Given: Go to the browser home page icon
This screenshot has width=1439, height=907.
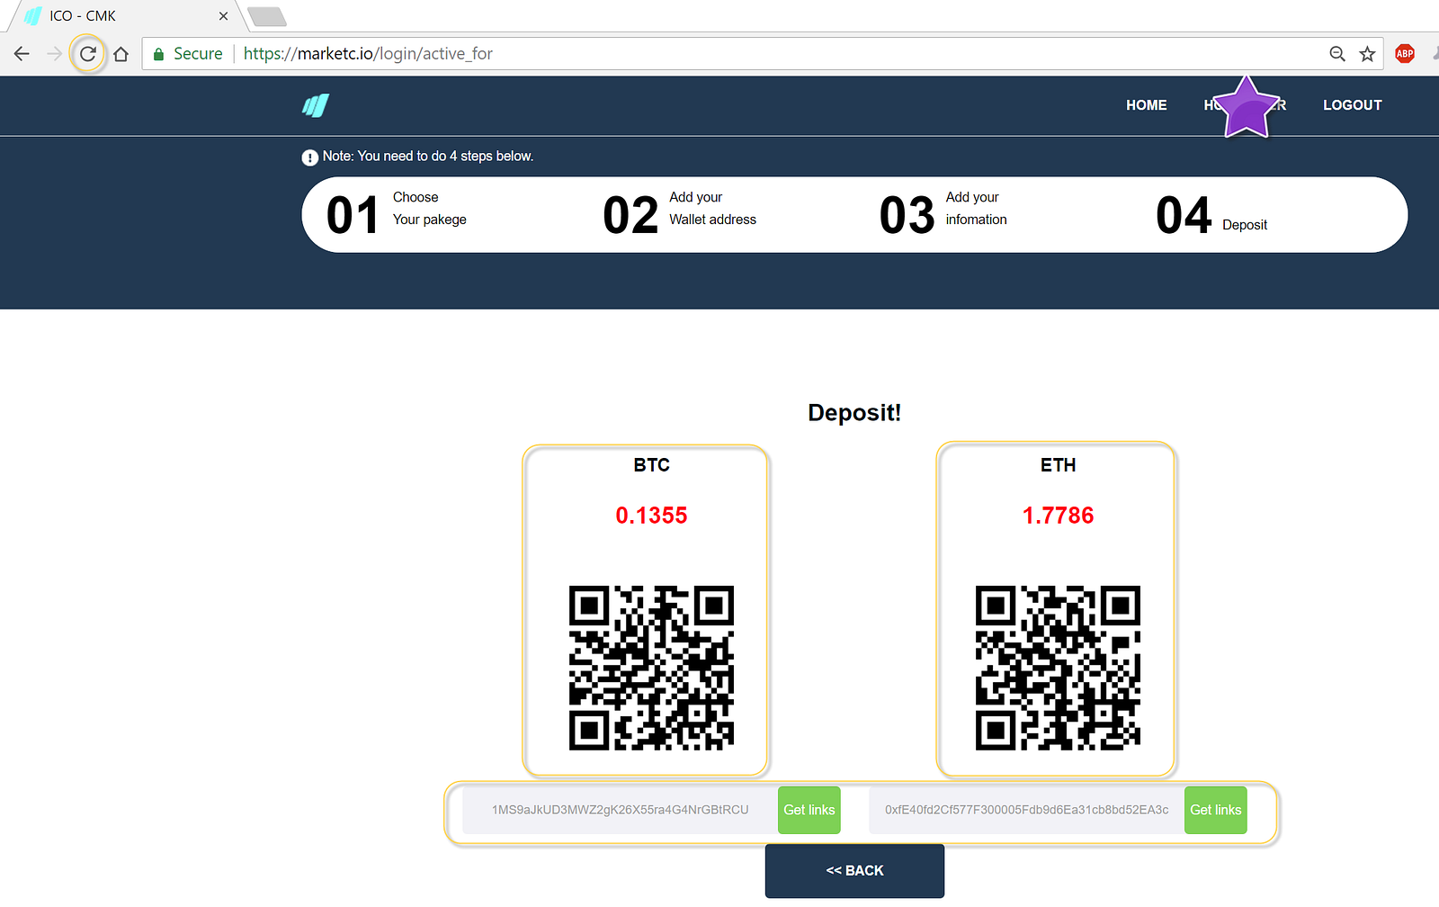Looking at the screenshot, I should pyautogui.click(x=121, y=54).
